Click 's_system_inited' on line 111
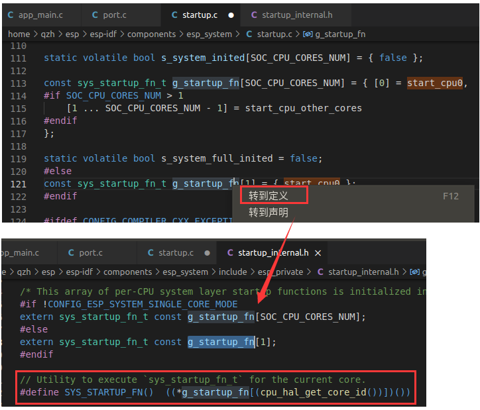The width and height of the screenshot is (480, 410). click(203, 58)
